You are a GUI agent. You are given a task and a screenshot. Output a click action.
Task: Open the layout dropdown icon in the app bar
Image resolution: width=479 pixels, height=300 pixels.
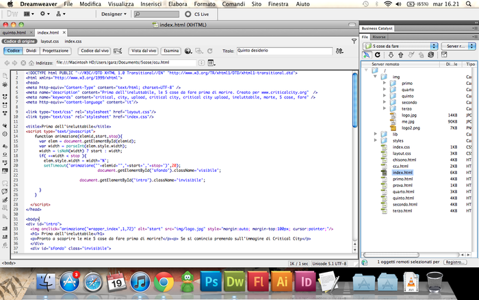pos(29,14)
